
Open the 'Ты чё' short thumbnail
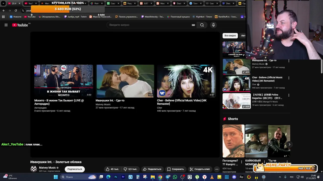(279, 141)
